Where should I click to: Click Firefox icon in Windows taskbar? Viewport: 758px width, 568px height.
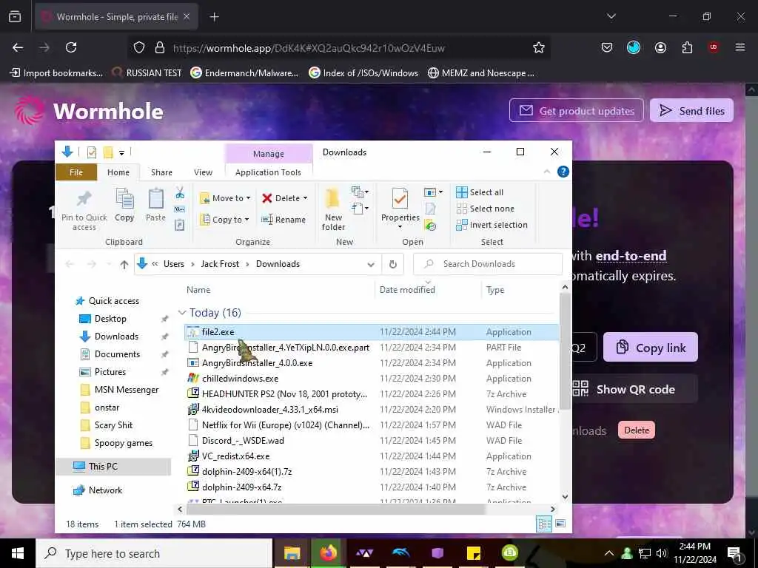tap(328, 553)
